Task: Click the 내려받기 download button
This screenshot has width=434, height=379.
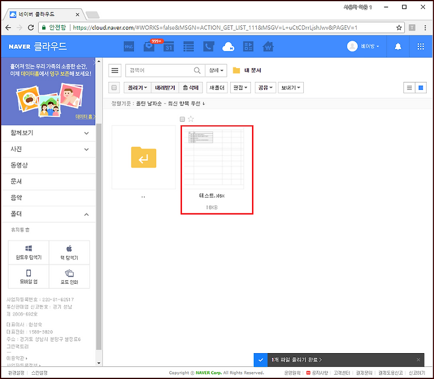Action: click(165, 88)
